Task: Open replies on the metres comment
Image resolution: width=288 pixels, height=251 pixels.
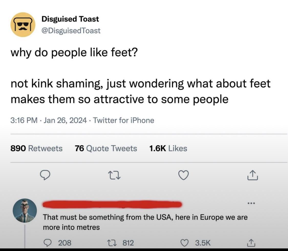Action: [x=47, y=242]
